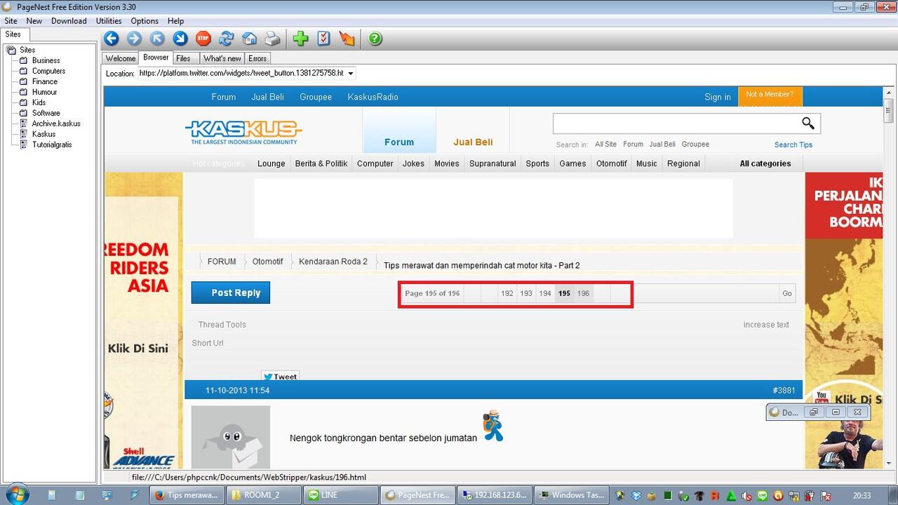The image size is (898, 505).
Task: Open the Windows Start orb
Action: [x=17, y=493]
